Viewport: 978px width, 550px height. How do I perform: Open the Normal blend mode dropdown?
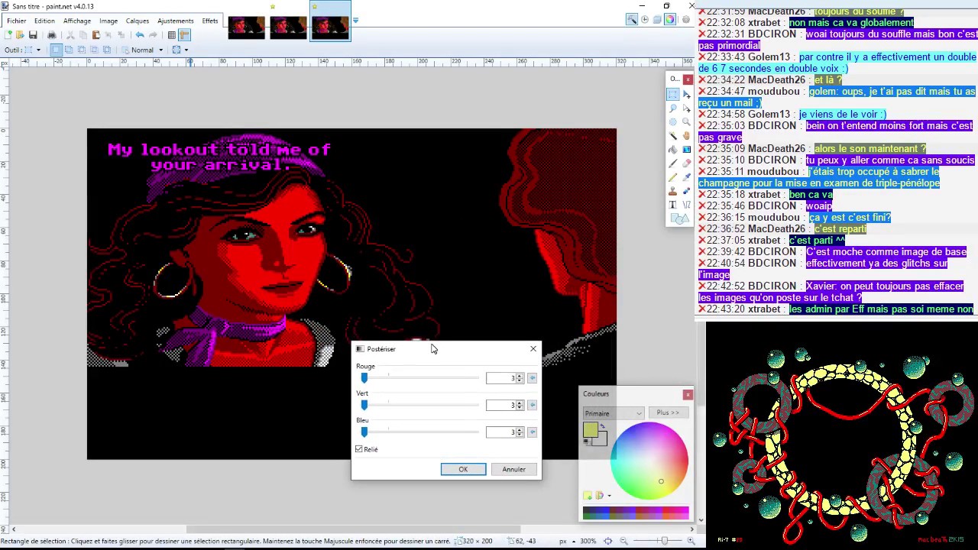pos(146,50)
